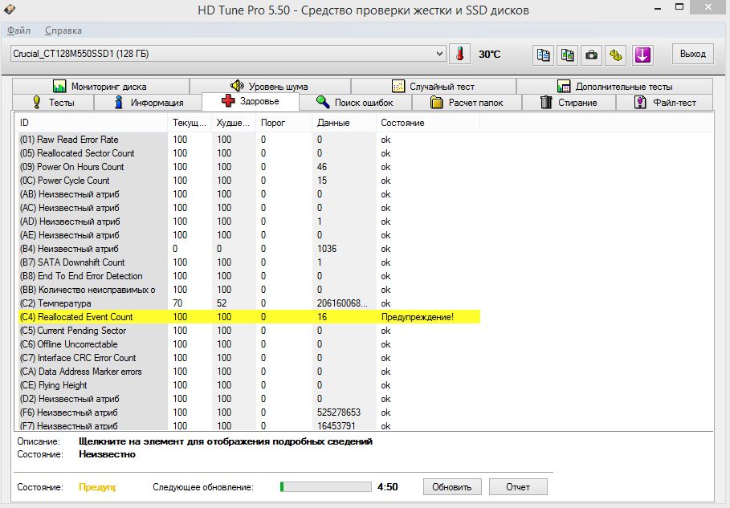Select the (B7) SATA Downshift Count row
The image size is (730, 508).
pyautogui.click(x=247, y=262)
